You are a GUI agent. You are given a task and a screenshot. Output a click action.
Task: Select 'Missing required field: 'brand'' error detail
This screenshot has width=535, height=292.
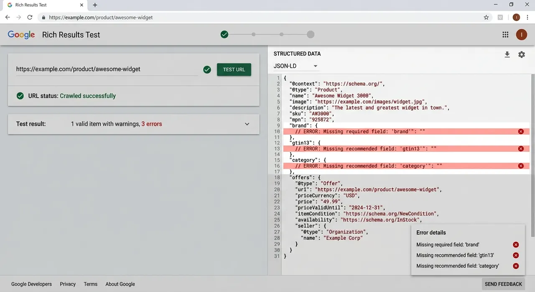click(x=448, y=245)
